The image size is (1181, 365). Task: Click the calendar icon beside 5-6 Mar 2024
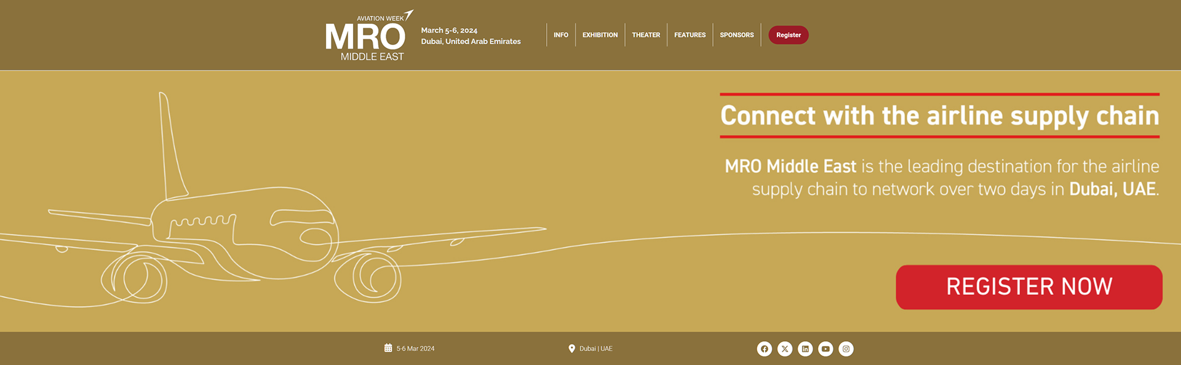pyautogui.click(x=388, y=348)
